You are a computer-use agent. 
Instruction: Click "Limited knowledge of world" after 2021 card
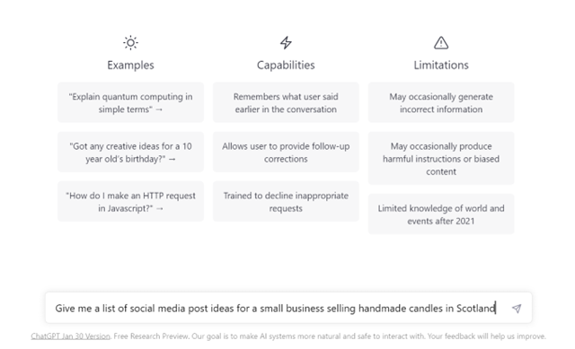click(441, 214)
